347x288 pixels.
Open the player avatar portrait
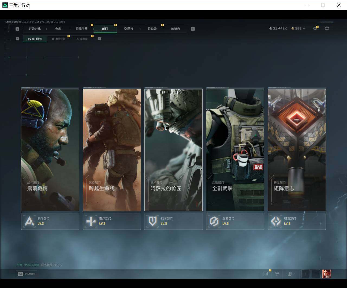pyautogui.click(x=327, y=274)
